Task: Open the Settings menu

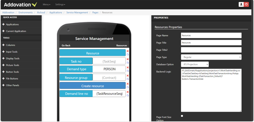Action: coord(60,5)
